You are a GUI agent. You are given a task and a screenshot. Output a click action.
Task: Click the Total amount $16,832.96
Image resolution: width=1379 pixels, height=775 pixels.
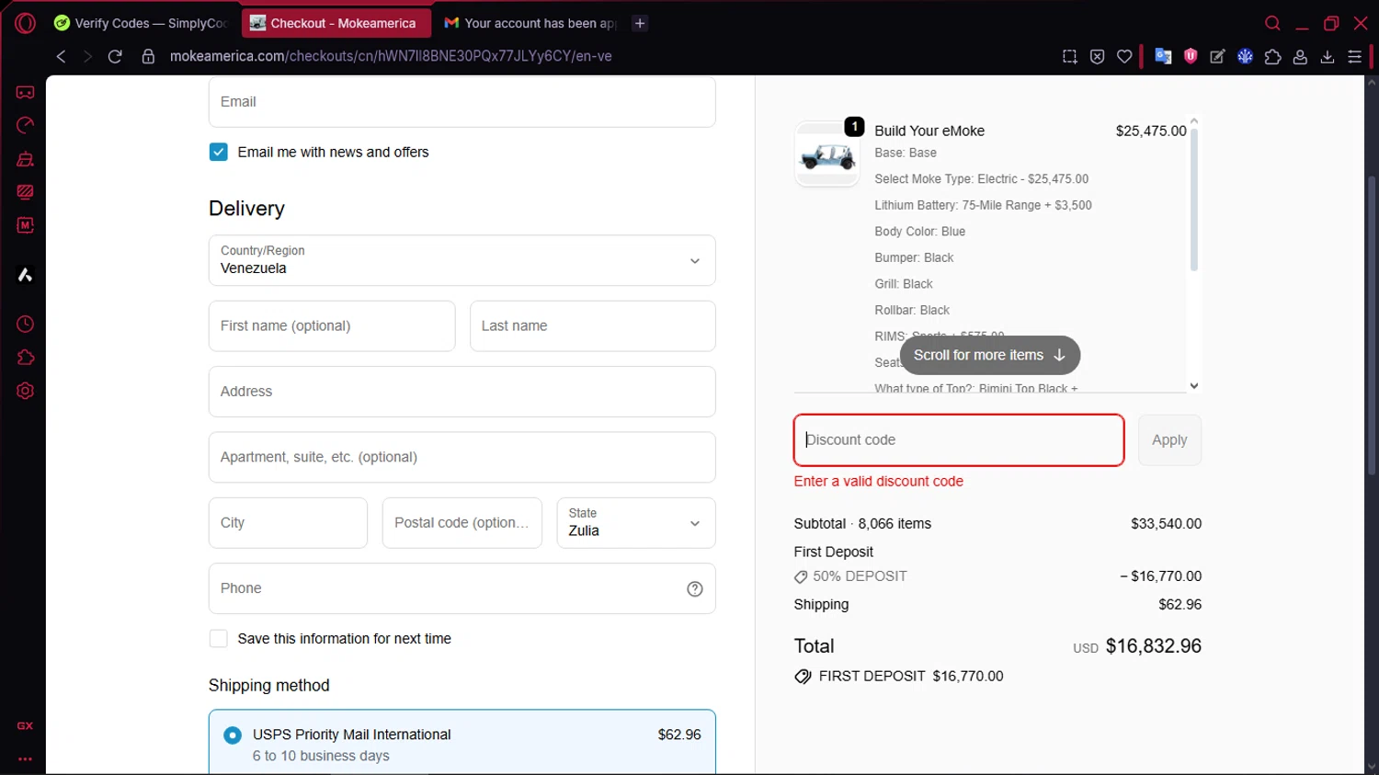click(x=1153, y=646)
